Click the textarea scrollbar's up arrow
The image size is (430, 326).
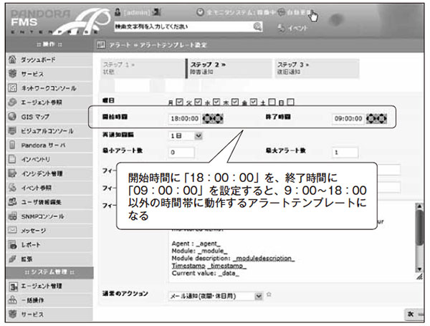pyautogui.click(x=419, y=206)
